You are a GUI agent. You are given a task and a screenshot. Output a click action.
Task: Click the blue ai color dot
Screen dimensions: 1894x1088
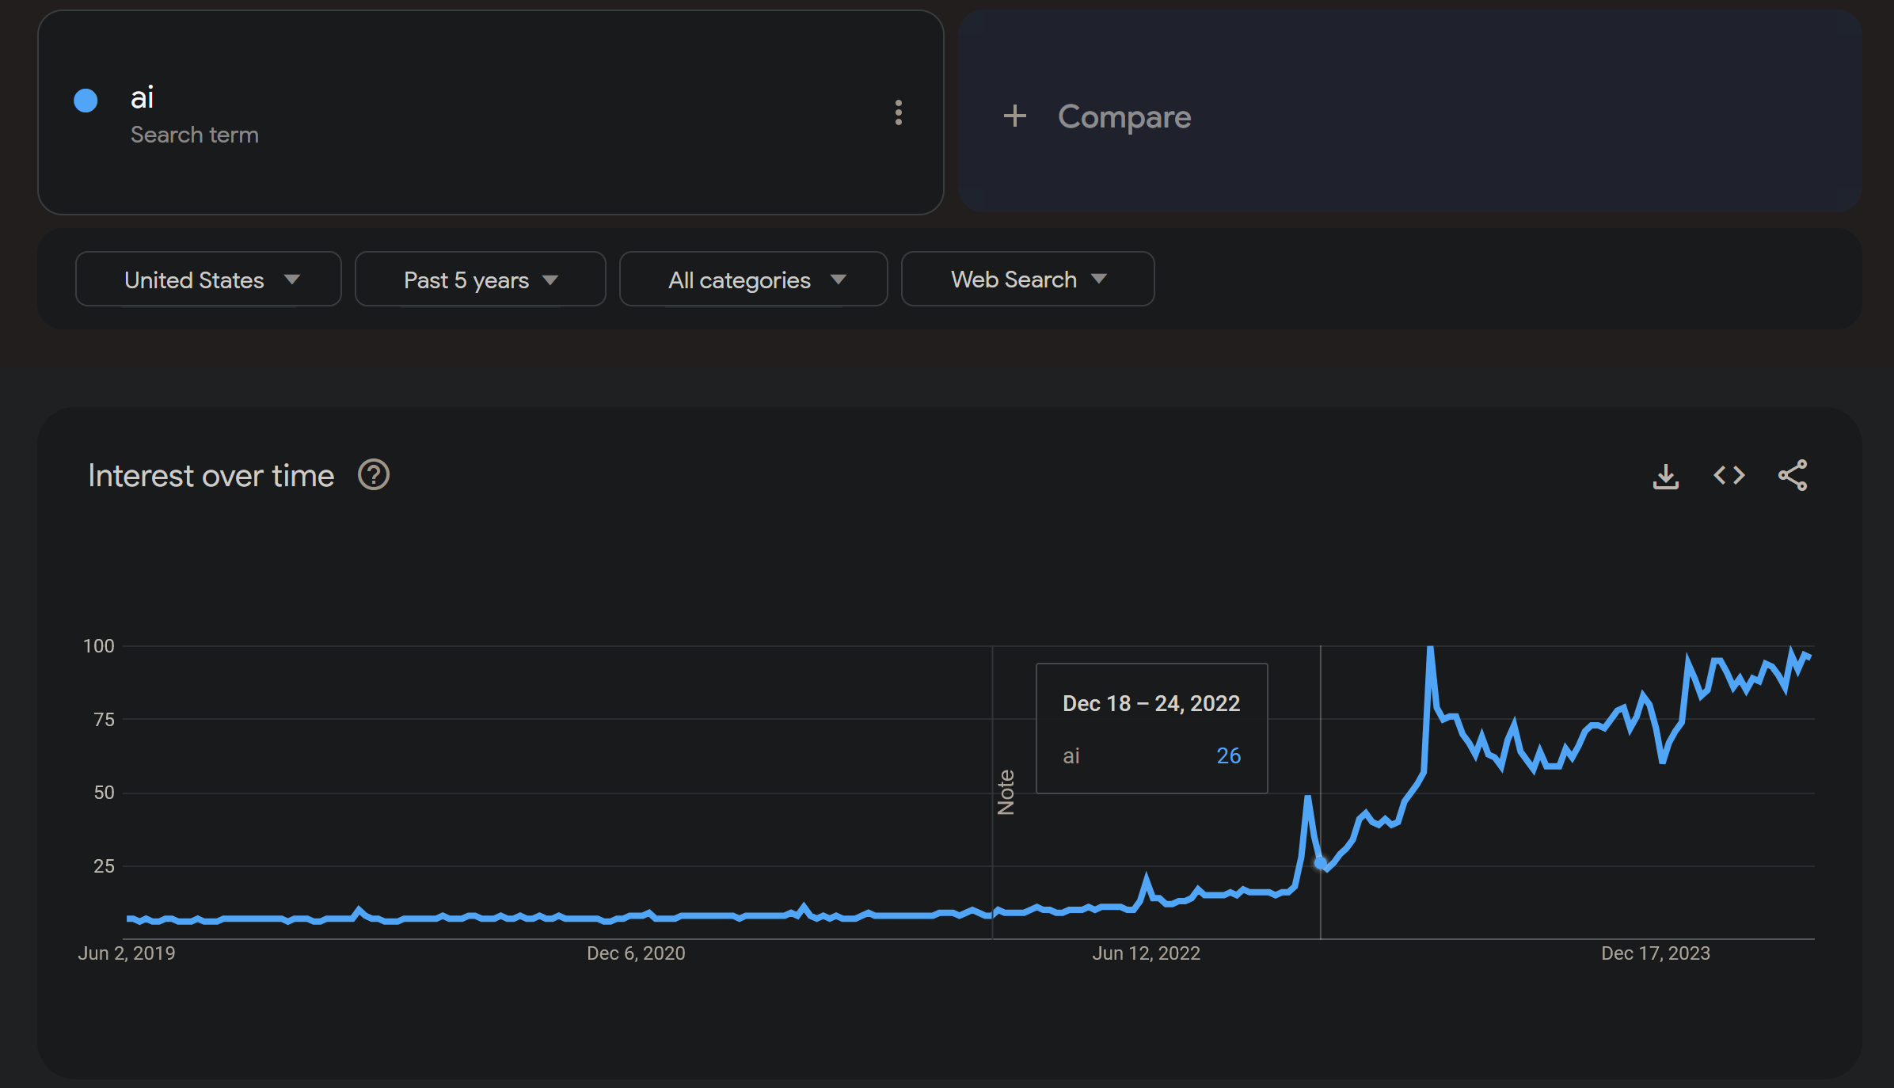tap(86, 101)
